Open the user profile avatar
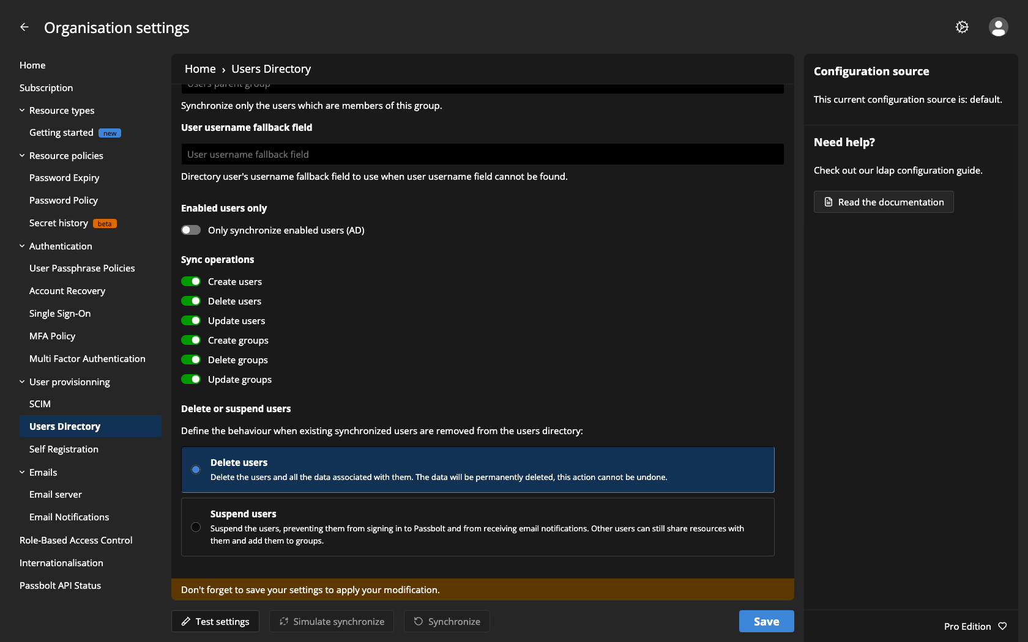Screen dimensions: 1028x642 [x=999, y=27]
